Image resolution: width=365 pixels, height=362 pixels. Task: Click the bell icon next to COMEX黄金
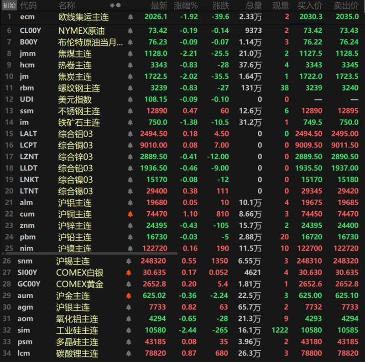[x=129, y=284]
